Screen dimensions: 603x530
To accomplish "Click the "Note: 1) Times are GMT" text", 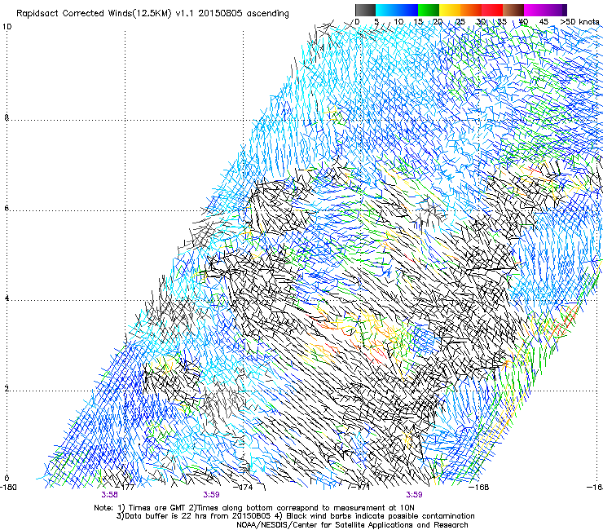I will 140,508.
